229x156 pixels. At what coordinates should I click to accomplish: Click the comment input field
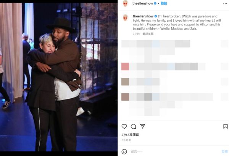(174, 152)
